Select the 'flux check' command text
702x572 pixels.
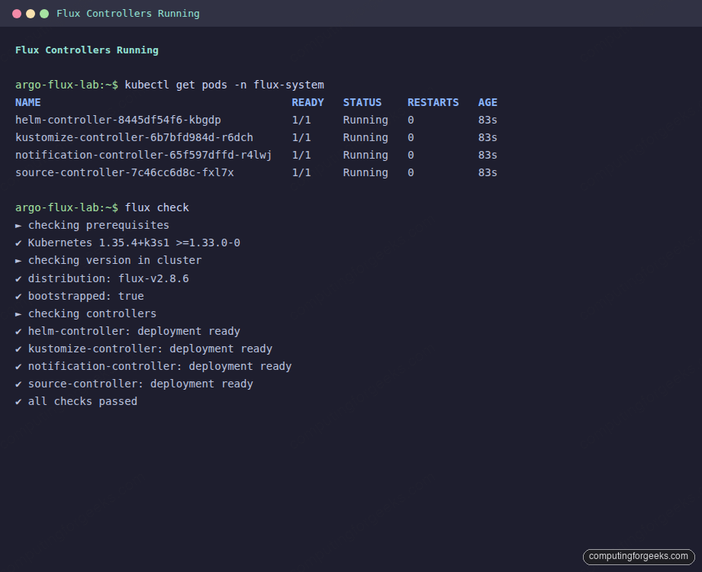[x=156, y=207]
